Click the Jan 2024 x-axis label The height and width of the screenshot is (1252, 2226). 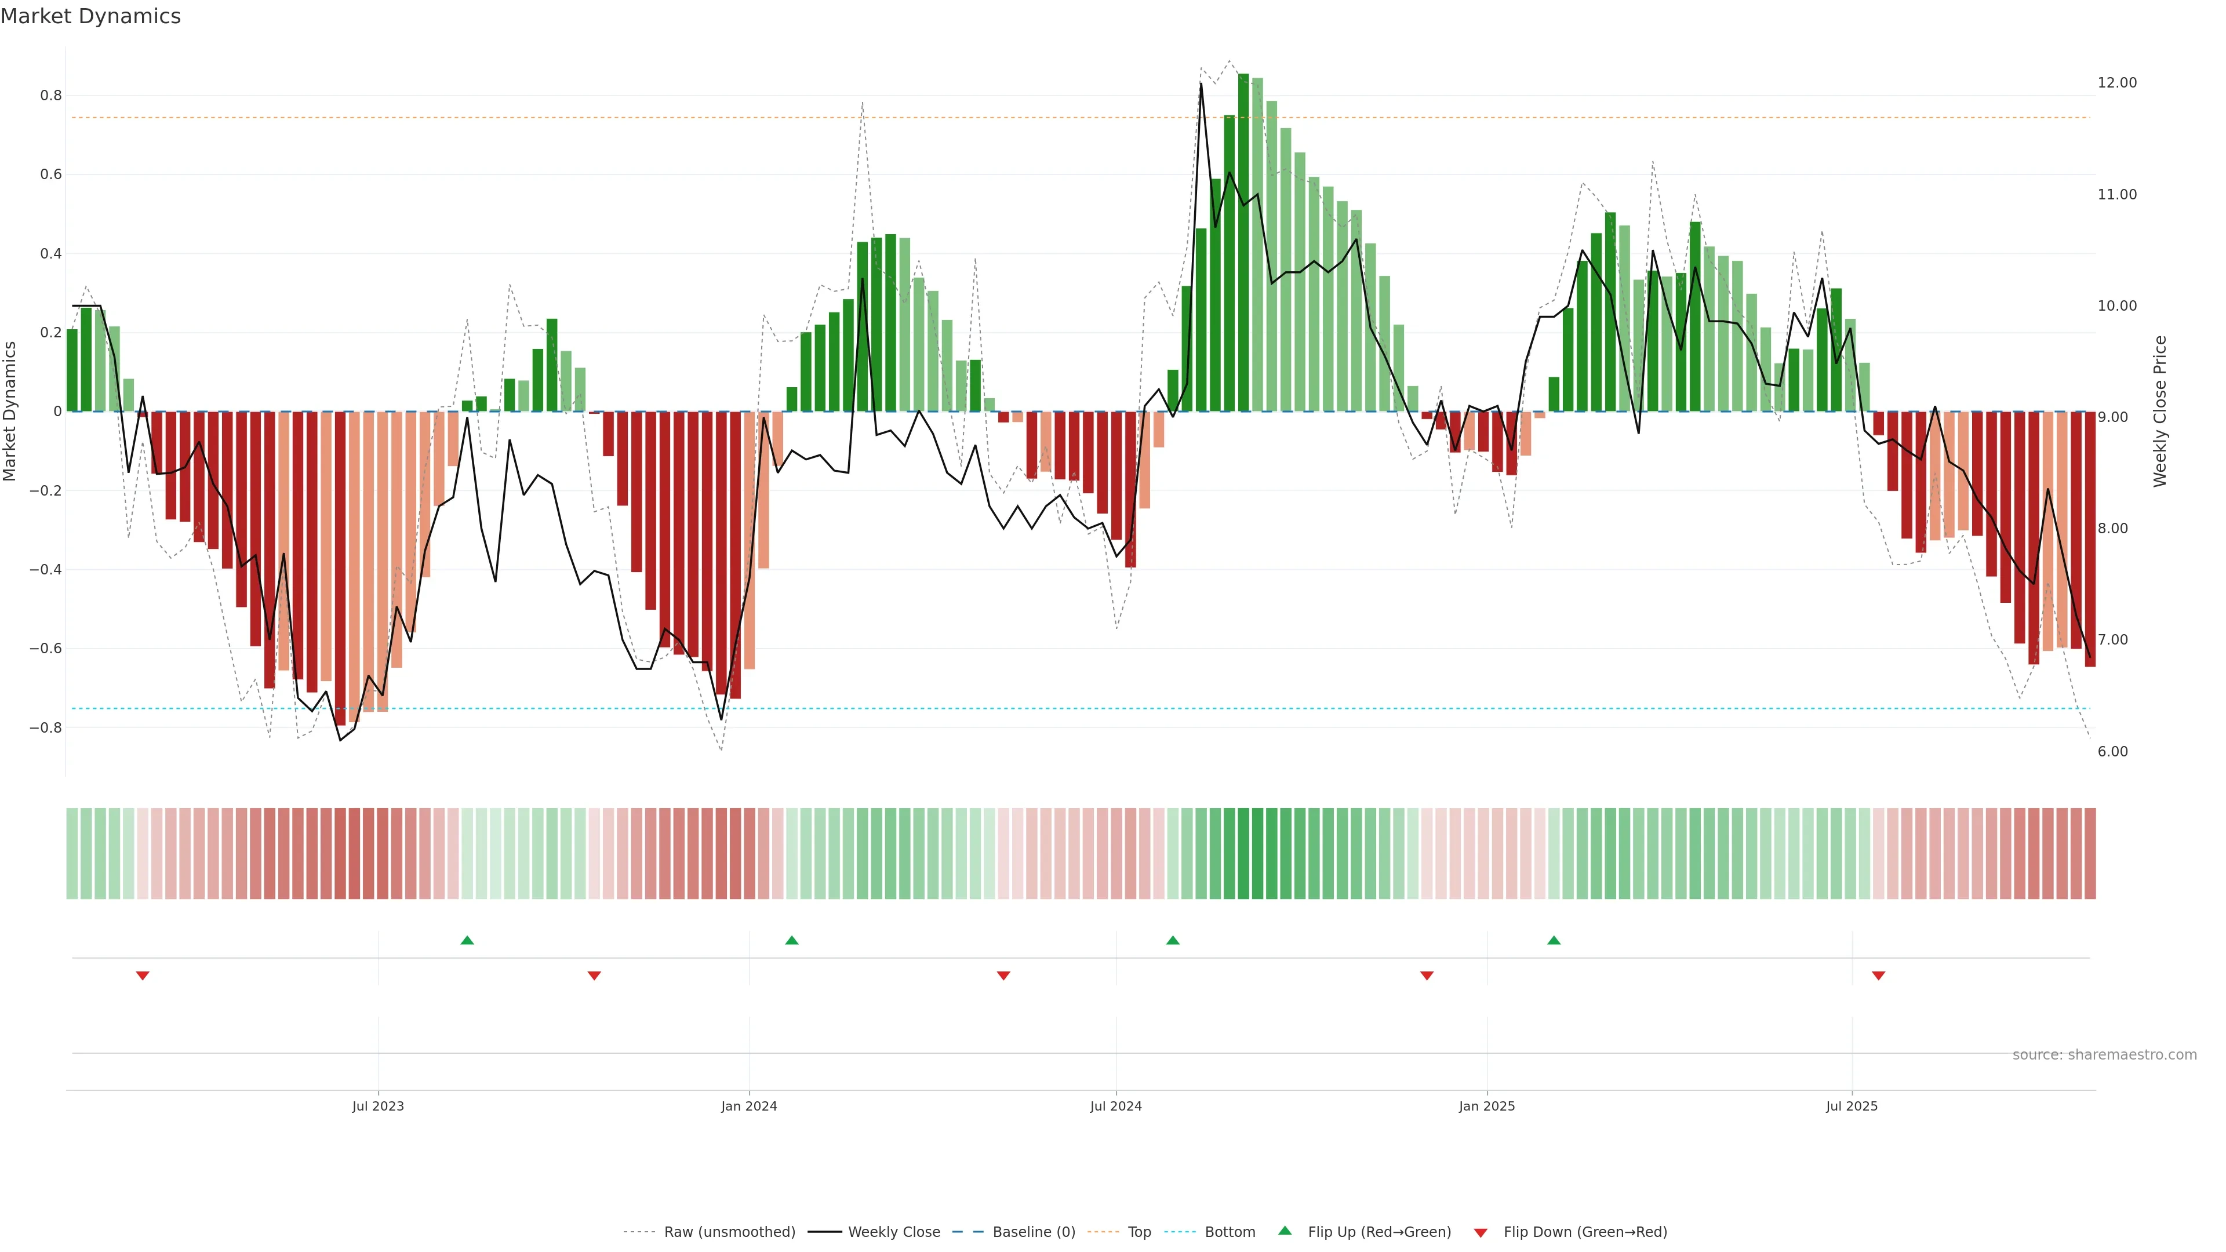(749, 1106)
